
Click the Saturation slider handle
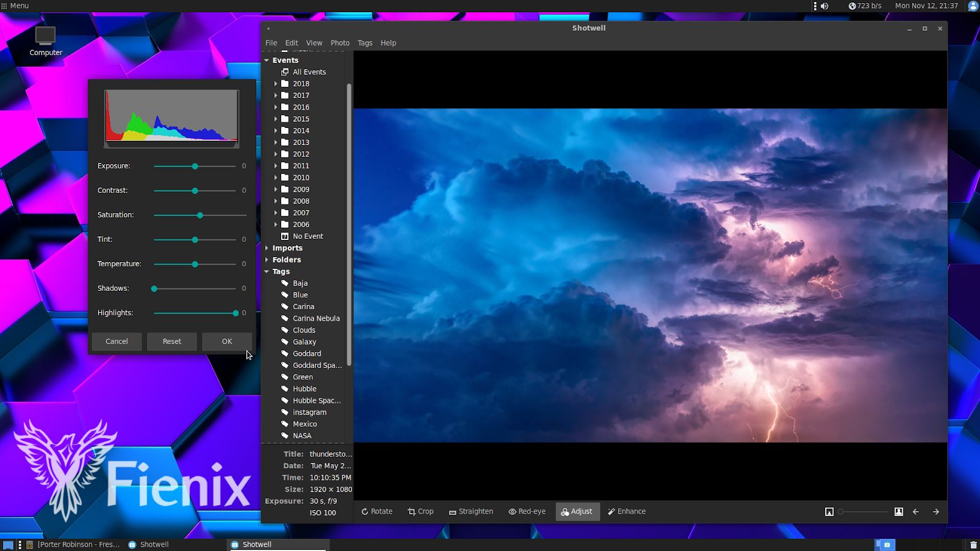tap(200, 216)
